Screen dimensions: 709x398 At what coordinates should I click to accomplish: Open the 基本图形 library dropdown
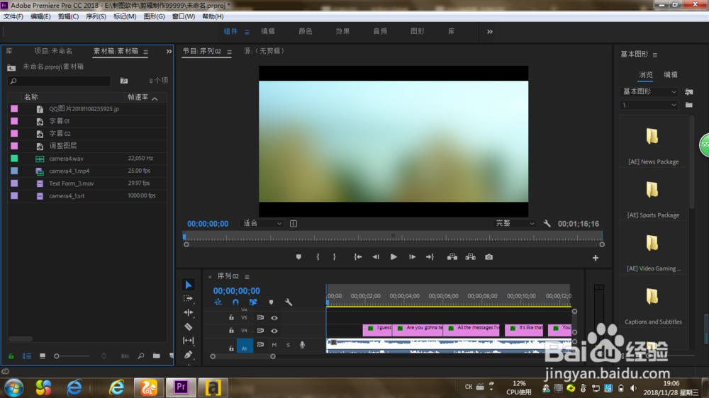pyautogui.click(x=649, y=91)
